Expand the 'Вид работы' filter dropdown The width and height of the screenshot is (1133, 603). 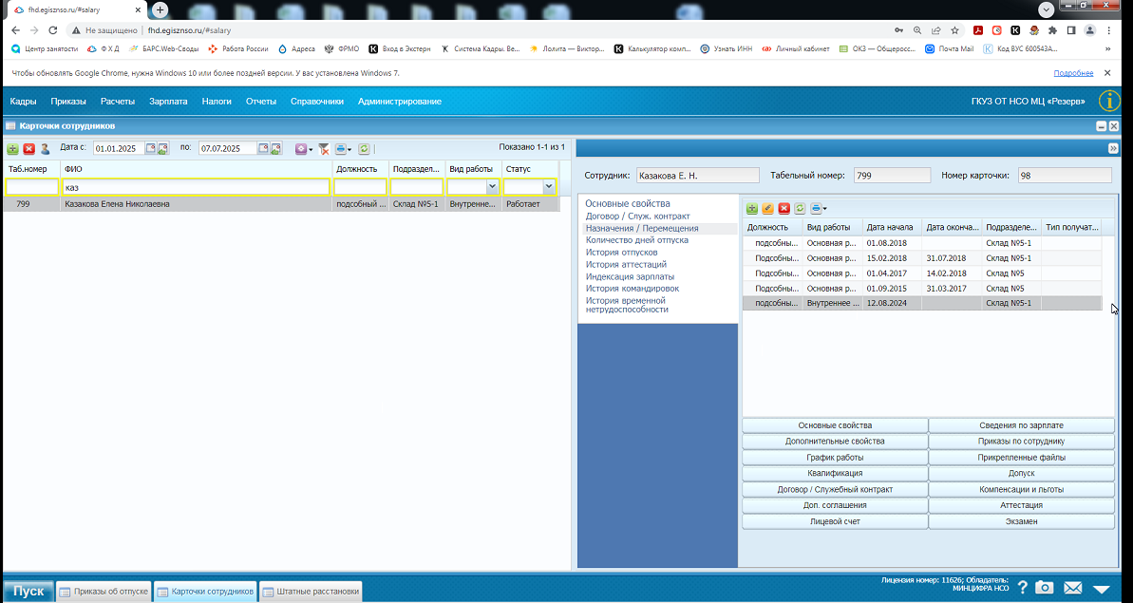[492, 187]
